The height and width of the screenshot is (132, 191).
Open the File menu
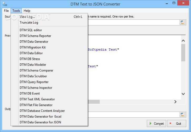pyautogui.click(x=6, y=11)
